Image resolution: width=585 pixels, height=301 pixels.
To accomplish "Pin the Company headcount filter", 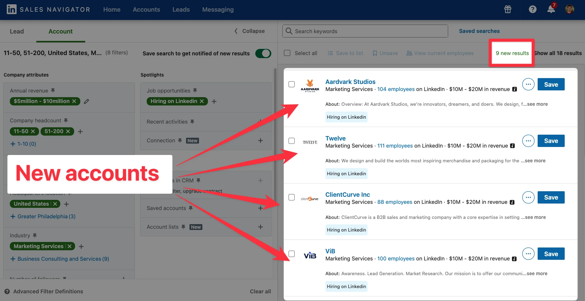I will click(66, 120).
